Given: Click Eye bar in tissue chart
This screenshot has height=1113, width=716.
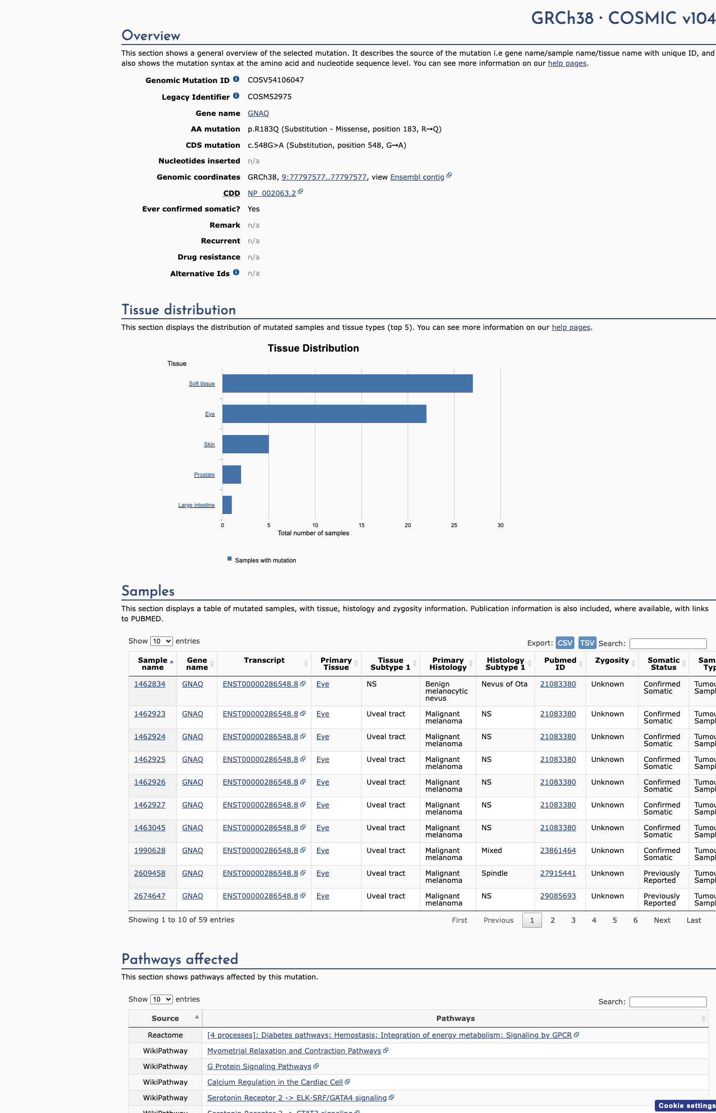Looking at the screenshot, I should pyautogui.click(x=324, y=414).
